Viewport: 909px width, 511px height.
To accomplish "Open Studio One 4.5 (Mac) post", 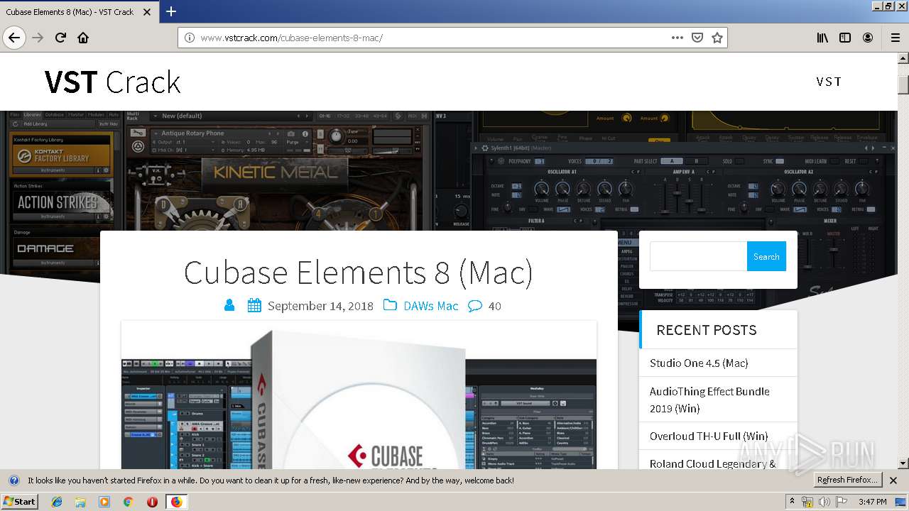I will point(699,363).
